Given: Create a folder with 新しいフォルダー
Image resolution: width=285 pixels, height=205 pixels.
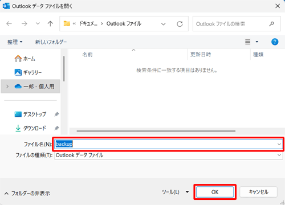Looking at the screenshot, I should point(51,42).
